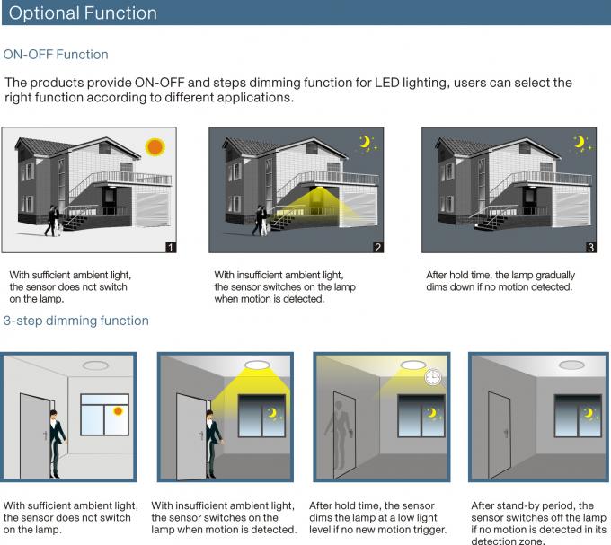Click the sun in the first room's window
The image size is (611, 545).
[x=117, y=412]
